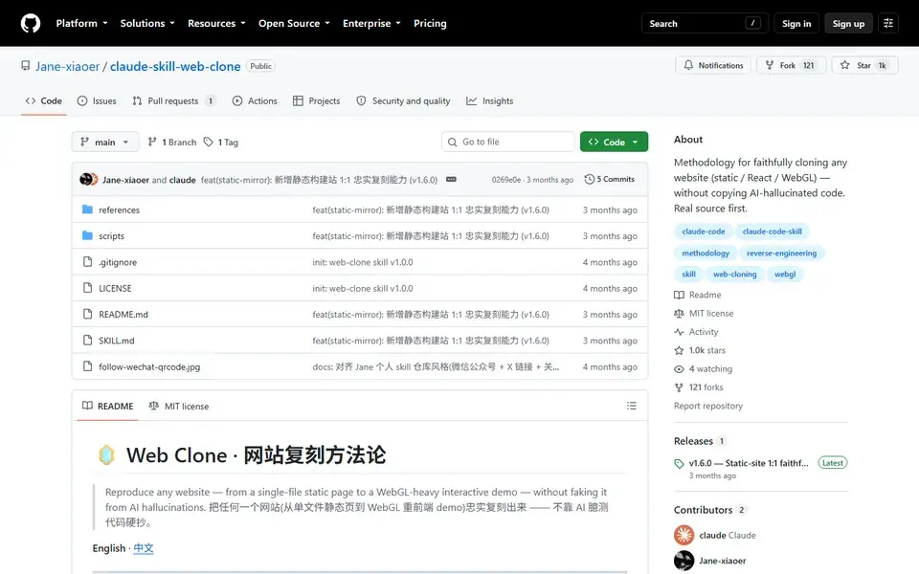The height and width of the screenshot is (574, 919).
Task: Click the Go to file input
Action: 508,142
